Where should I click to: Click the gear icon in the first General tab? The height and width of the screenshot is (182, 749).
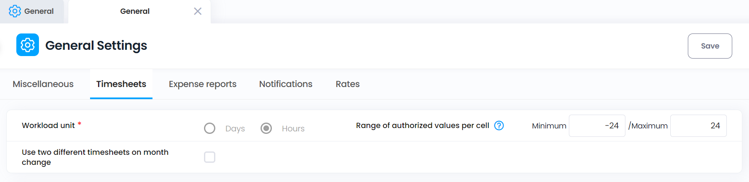pos(15,11)
